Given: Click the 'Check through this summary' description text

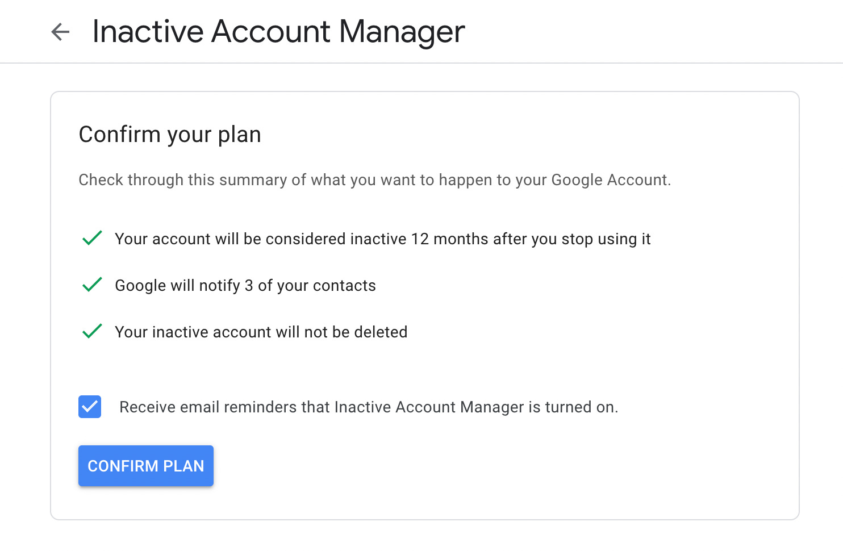Looking at the screenshot, I should coord(375,180).
